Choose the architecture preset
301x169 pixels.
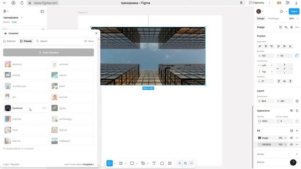(25, 86)
